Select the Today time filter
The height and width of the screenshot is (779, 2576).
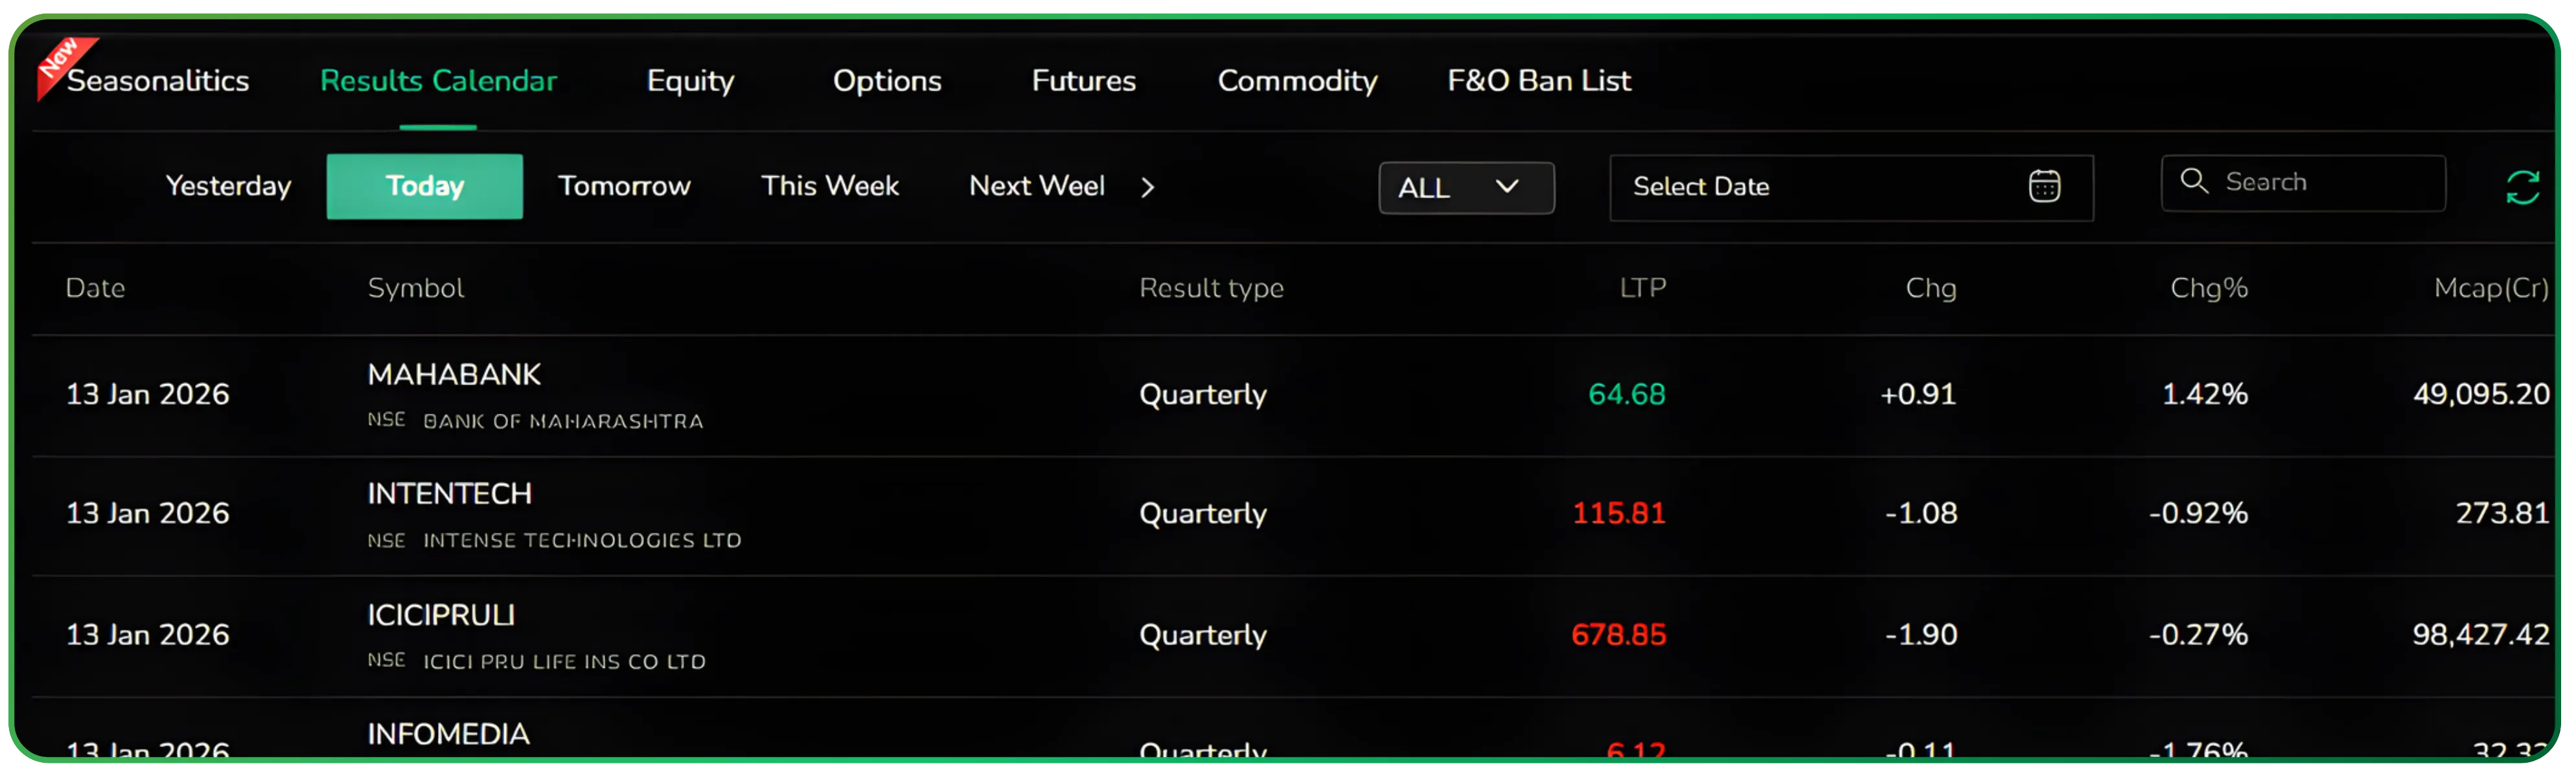(424, 186)
